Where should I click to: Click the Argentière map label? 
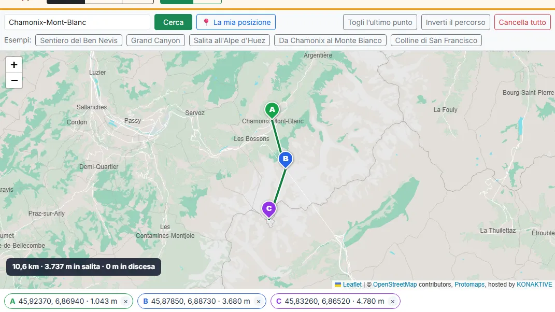pos(318,55)
